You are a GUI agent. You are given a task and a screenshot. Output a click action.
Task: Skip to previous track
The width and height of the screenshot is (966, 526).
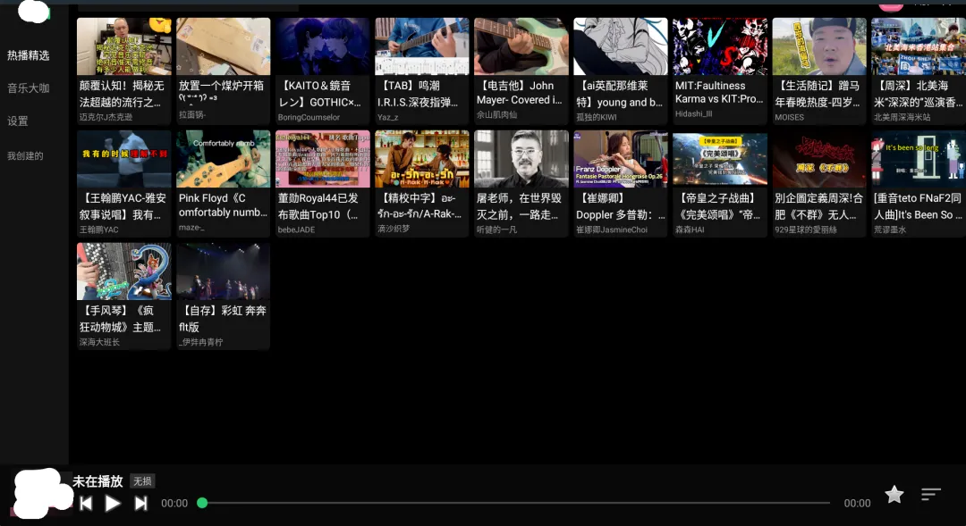click(86, 504)
